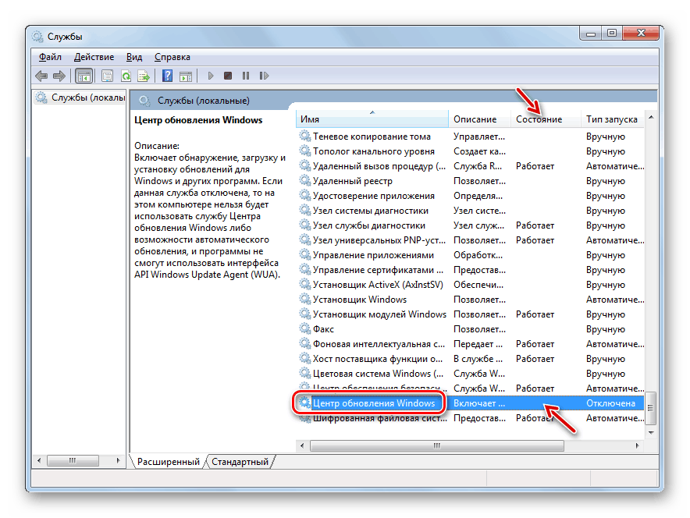The image size is (690, 518).
Task: Open the Справка menu
Action: tap(172, 57)
